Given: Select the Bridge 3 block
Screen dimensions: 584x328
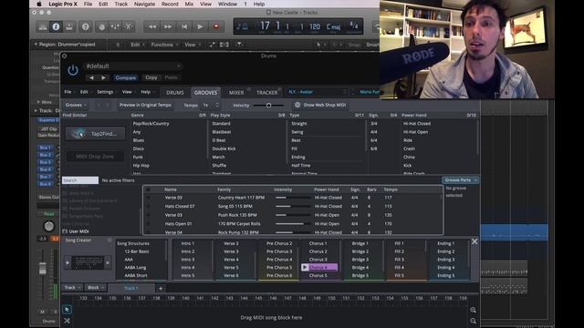Looking at the screenshot, I should tap(360, 260).
